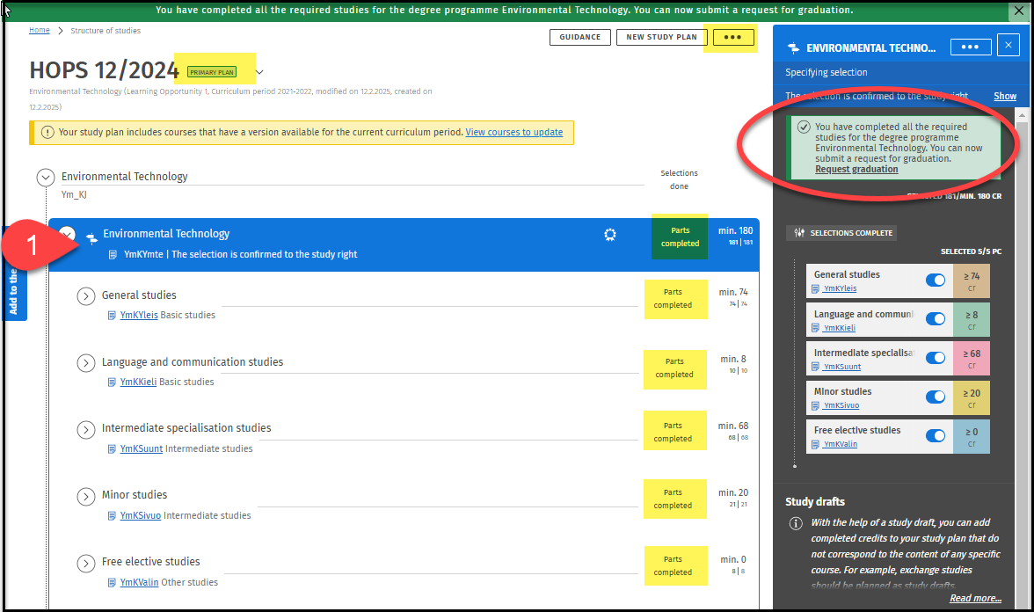Screen dimensions: 1034x612
Task: Click the signpost icon beside Environmental Technology row
Action: 91,237
